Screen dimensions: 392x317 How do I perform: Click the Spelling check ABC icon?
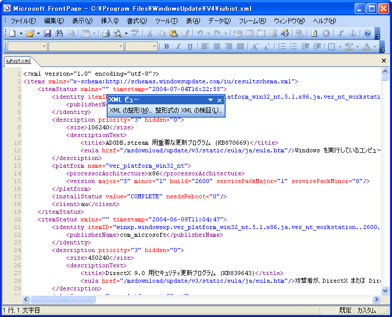(x=135, y=33)
